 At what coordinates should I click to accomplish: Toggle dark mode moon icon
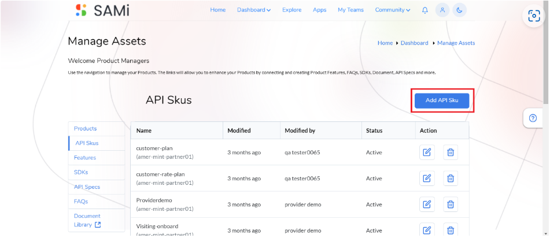pyautogui.click(x=459, y=10)
